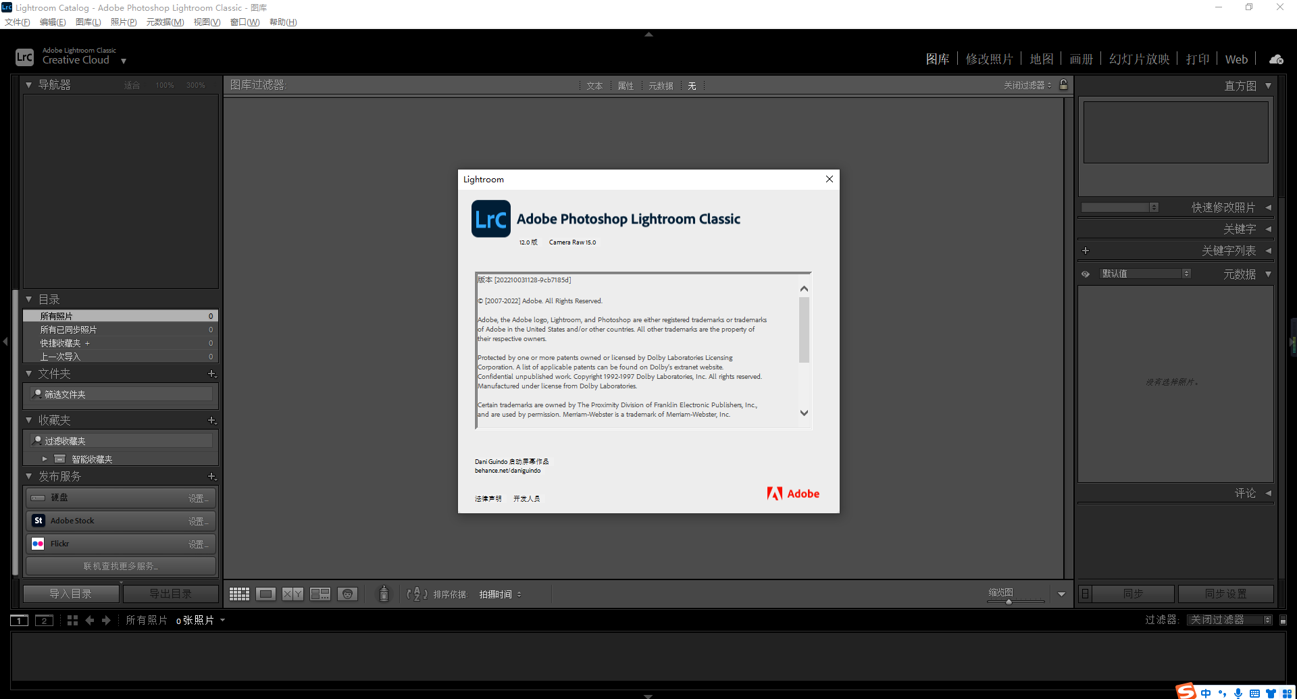Open Survey view icon
This screenshot has width=1297, height=699.
320,594
